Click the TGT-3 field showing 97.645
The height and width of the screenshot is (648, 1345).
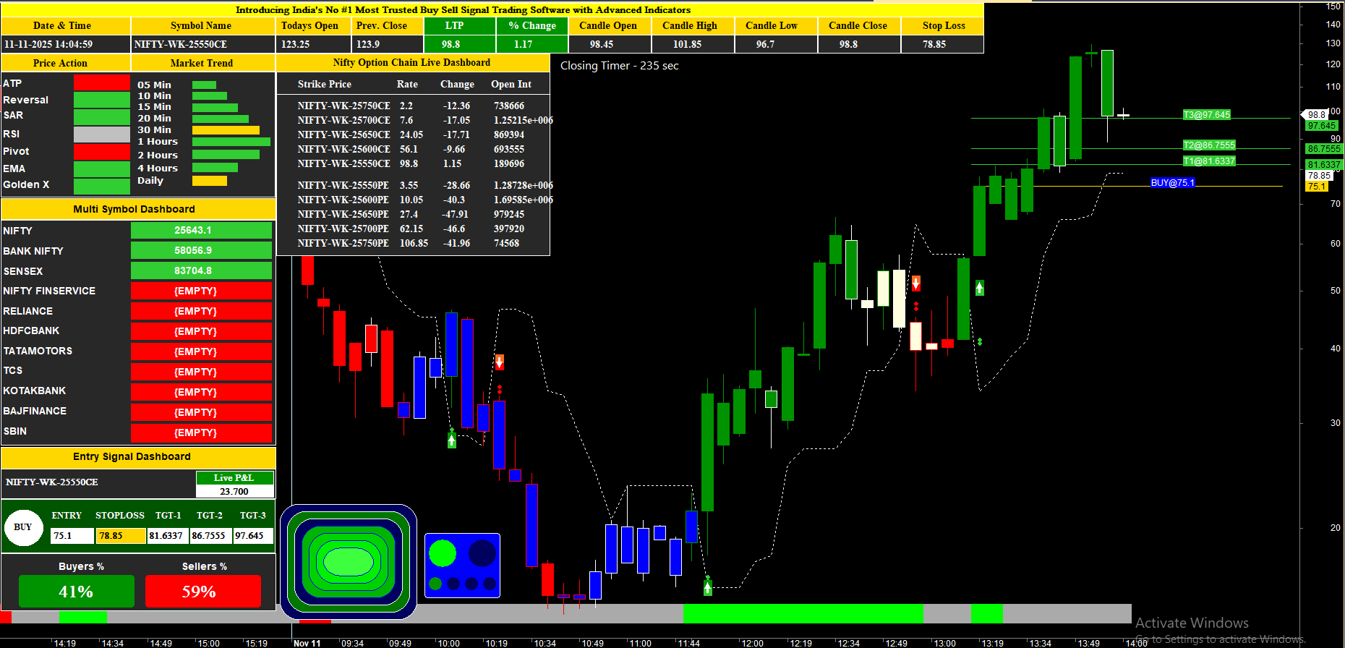tap(253, 536)
